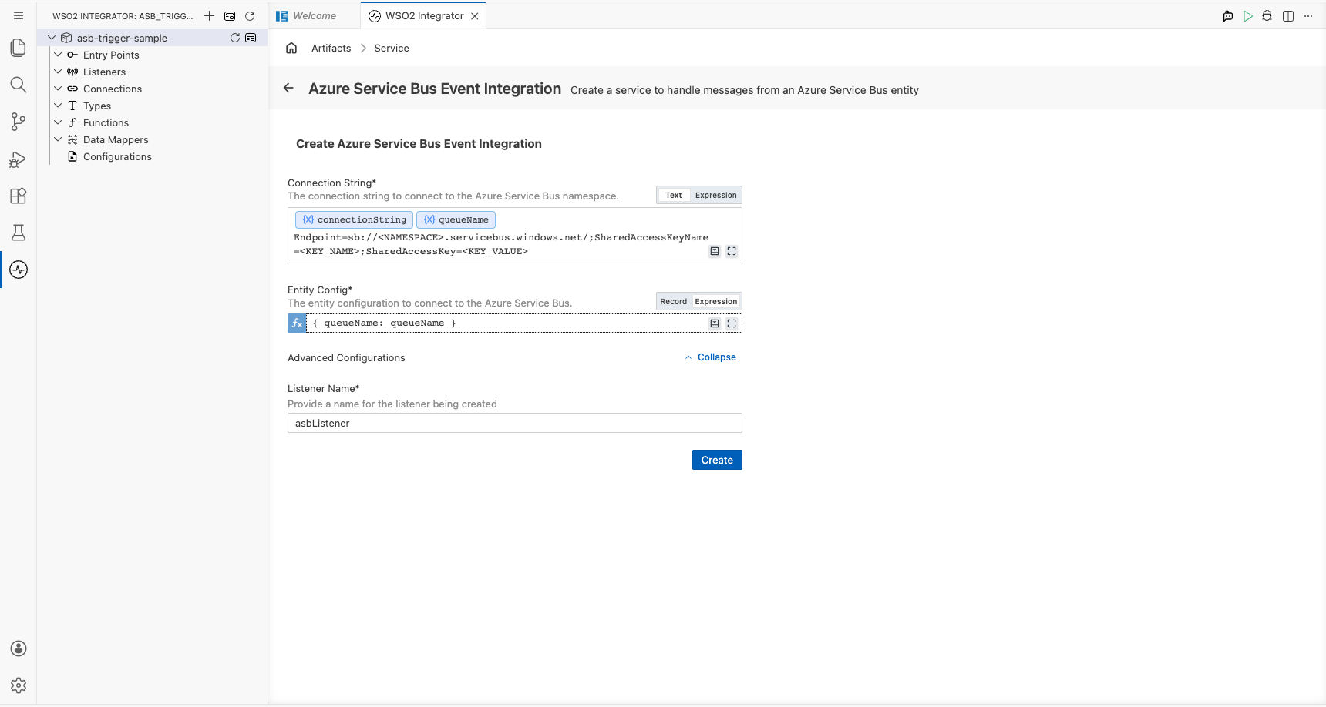Switch Entity Config to Record mode

pos(673,301)
